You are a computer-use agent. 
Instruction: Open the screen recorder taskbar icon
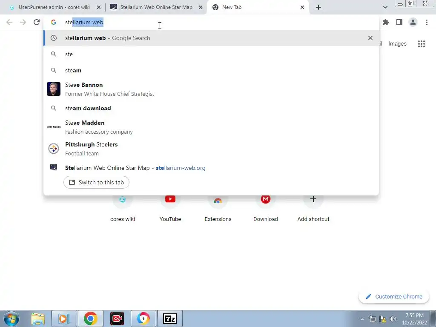117,318
